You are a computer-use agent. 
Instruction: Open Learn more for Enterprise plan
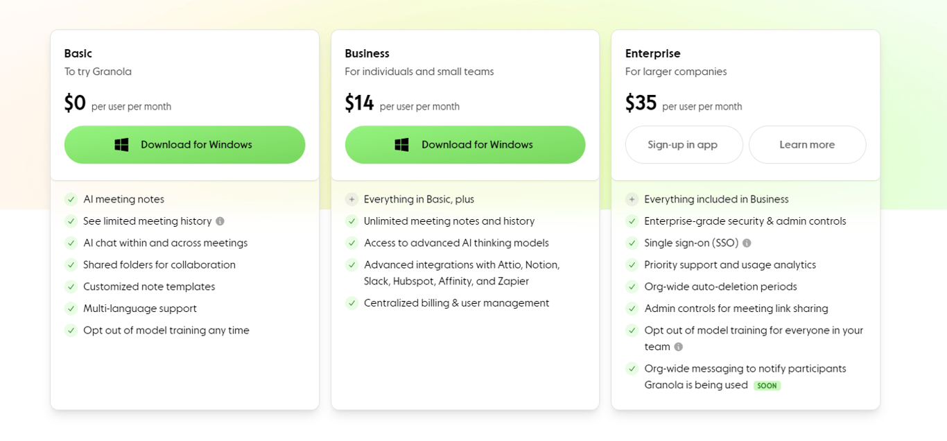pyautogui.click(x=807, y=145)
